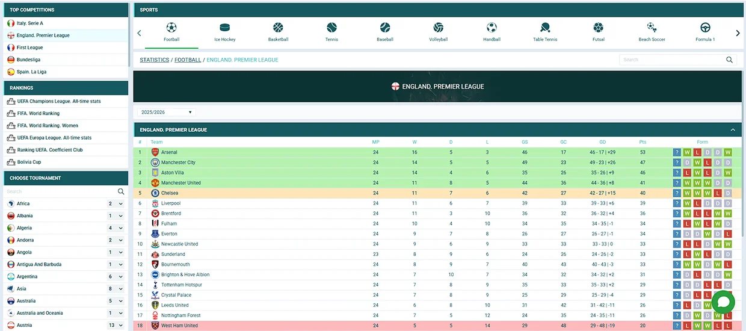
Task: Open FIFA World Ranking link
Action: coord(38,113)
